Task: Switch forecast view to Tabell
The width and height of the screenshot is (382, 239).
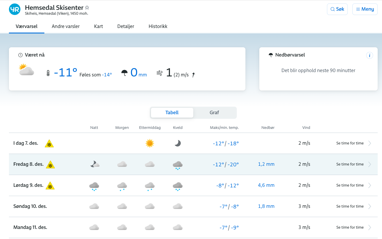Action: (172, 113)
